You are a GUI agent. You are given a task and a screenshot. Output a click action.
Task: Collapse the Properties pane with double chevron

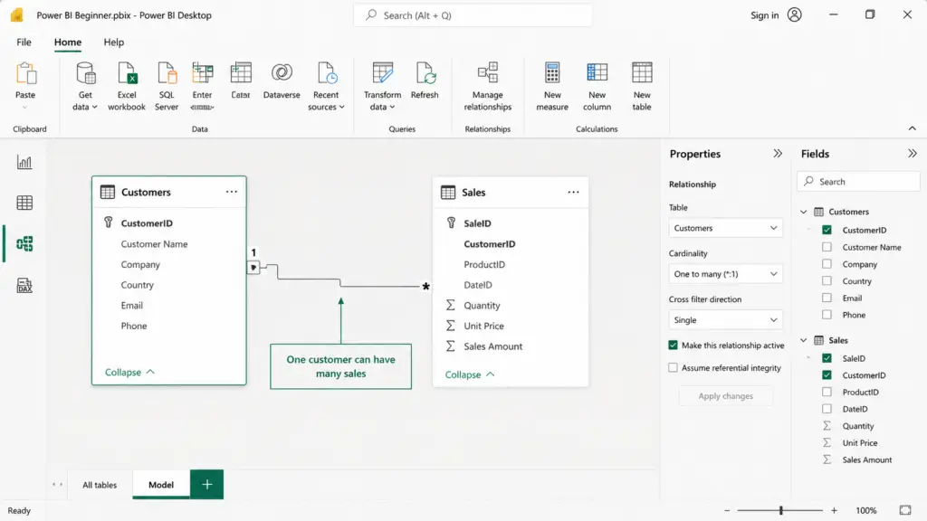click(x=778, y=154)
